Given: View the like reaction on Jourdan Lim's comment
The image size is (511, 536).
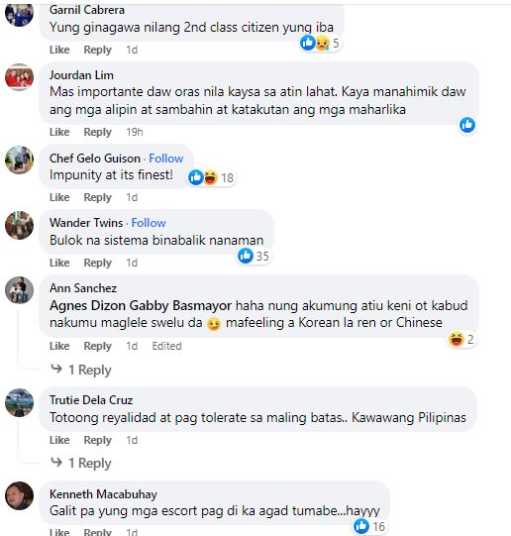Looking at the screenshot, I should [x=467, y=125].
